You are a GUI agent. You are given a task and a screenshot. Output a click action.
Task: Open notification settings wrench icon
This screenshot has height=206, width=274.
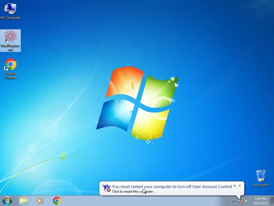tap(235, 186)
